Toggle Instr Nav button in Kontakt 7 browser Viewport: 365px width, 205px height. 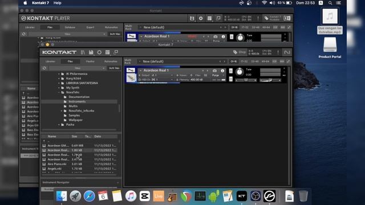114,68
